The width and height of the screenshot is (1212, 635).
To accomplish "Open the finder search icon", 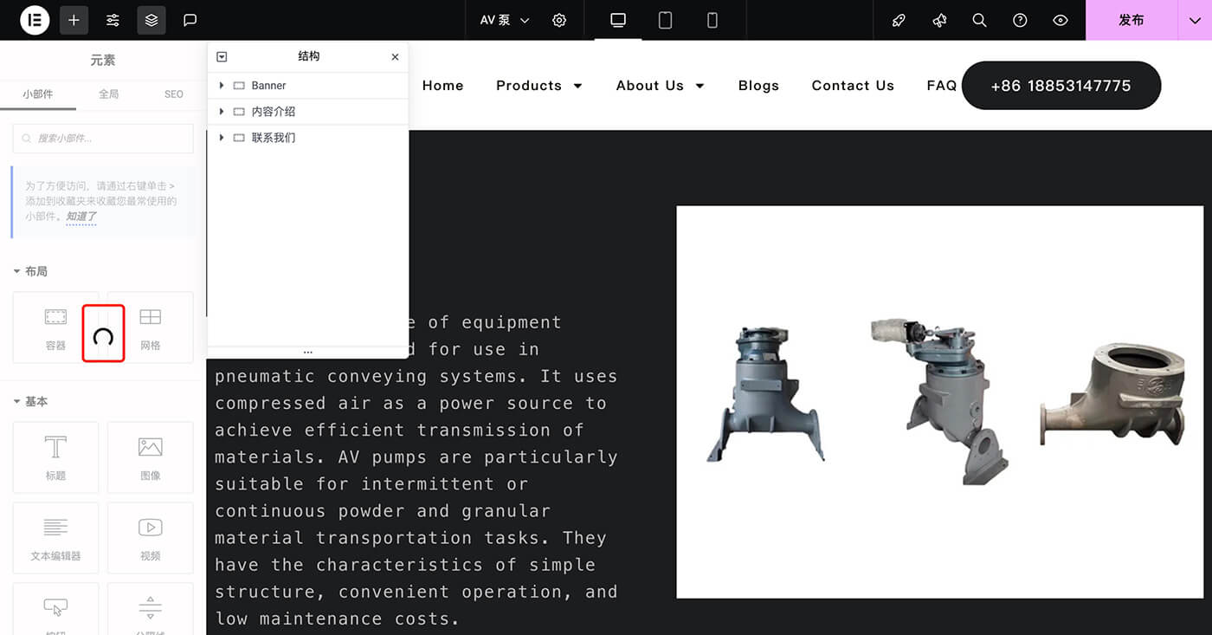I will point(979,20).
